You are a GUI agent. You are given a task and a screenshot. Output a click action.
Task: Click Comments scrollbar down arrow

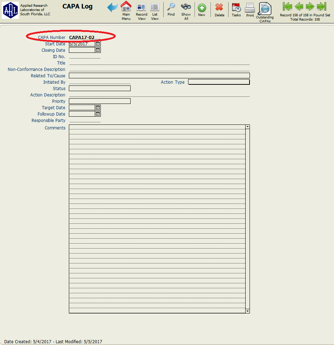[247, 311]
